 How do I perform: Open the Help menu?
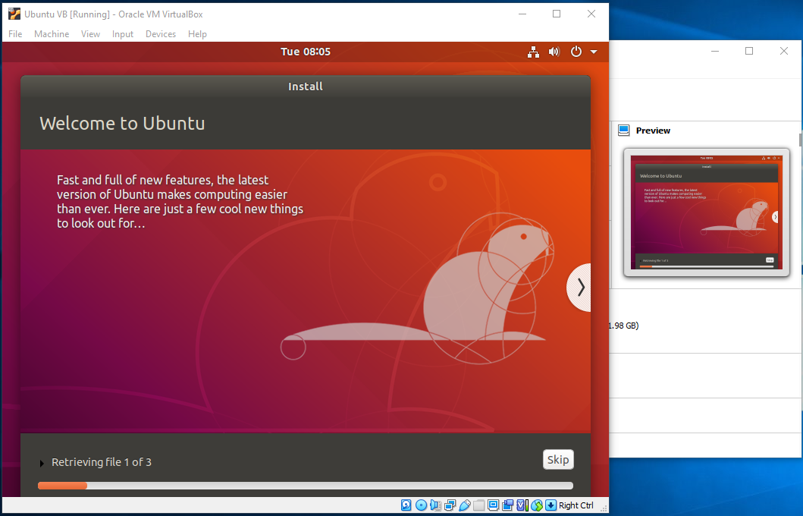point(197,34)
